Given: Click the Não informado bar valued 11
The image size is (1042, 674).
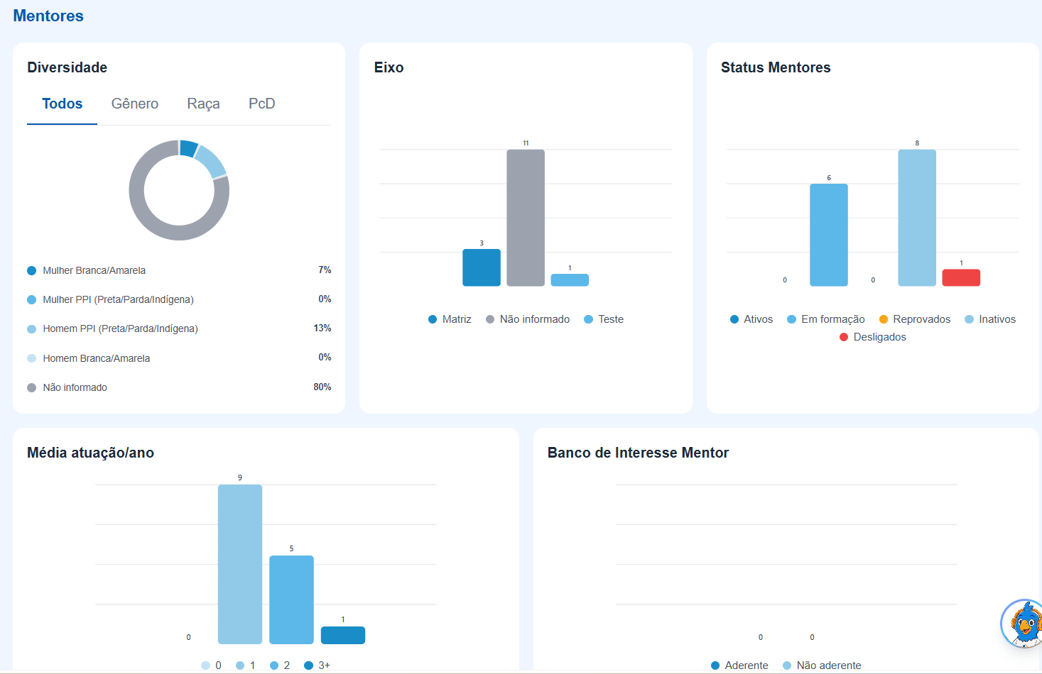Looking at the screenshot, I should [x=526, y=218].
